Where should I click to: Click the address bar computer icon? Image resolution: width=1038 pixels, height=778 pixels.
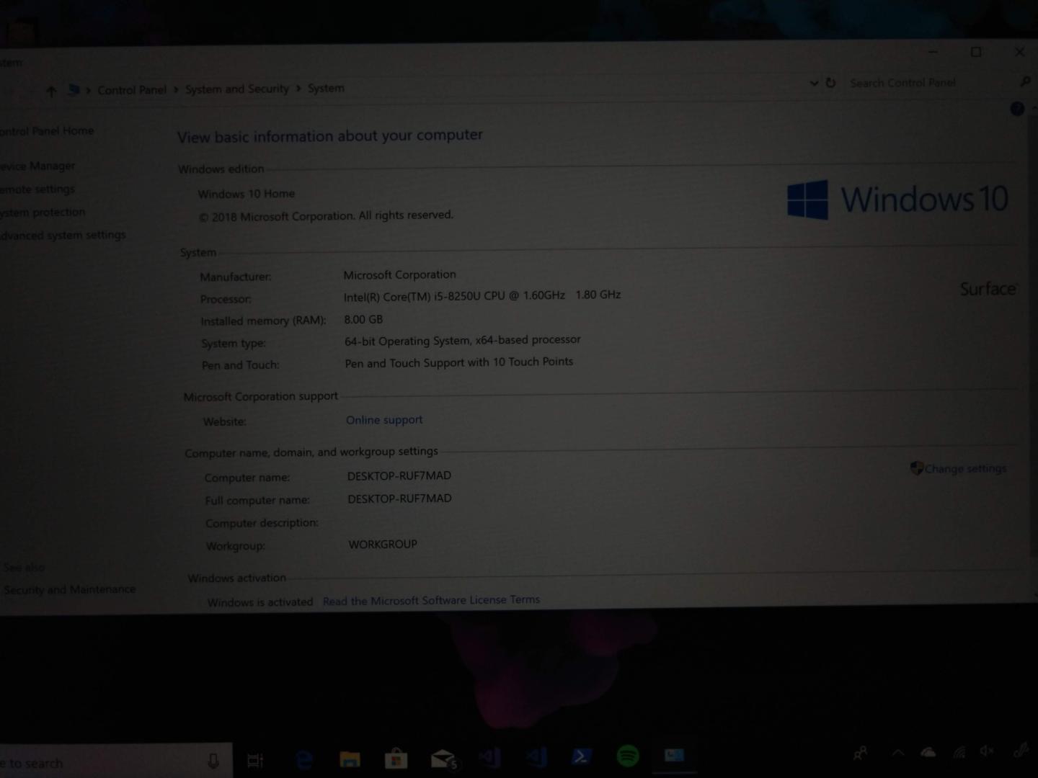(74, 90)
